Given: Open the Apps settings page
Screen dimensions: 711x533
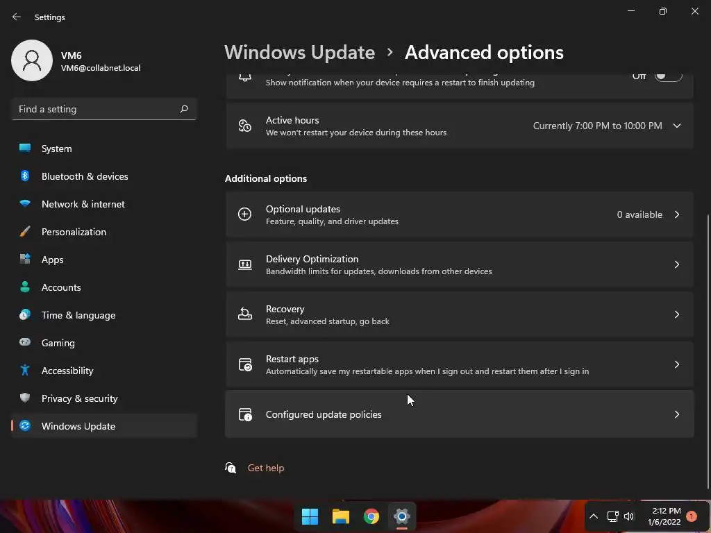Looking at the screenshot, I should pyautogui.click(x=104, y=260).
